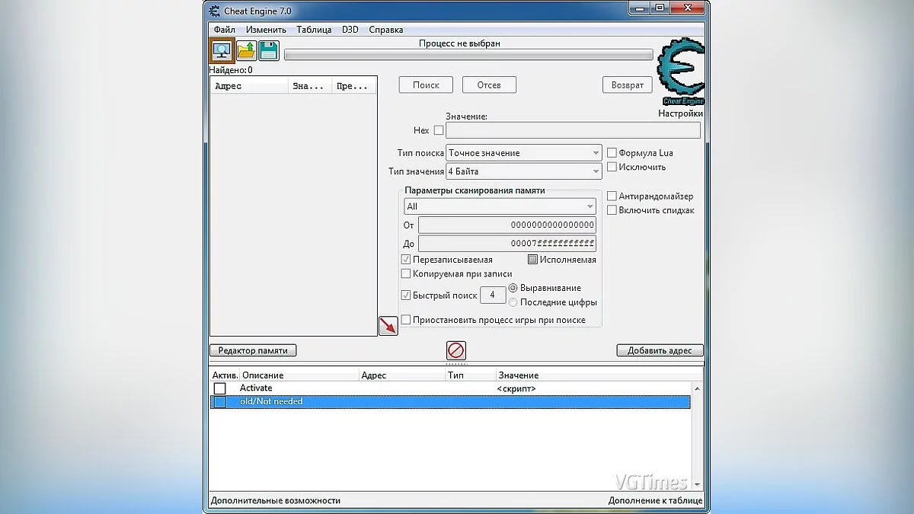The image size is (914, 514).
Task: Save table with floppy disk icon
Action: 268,51
